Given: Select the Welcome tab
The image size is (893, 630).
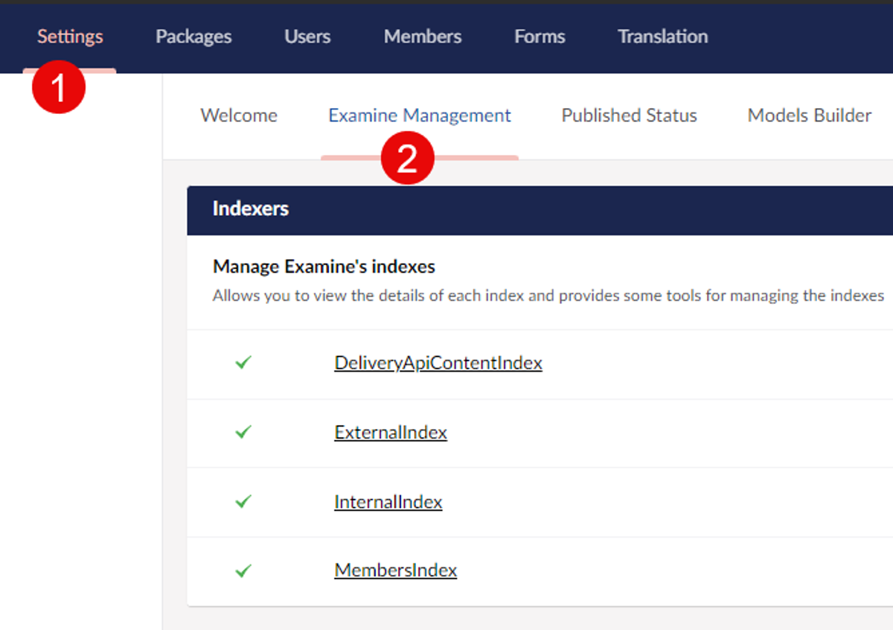Looking at the screenshot, I should point(239,115).
